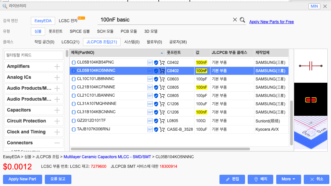
Task: Select 심볼 type option
Action: pyautogui.click(x=38, y=31)
